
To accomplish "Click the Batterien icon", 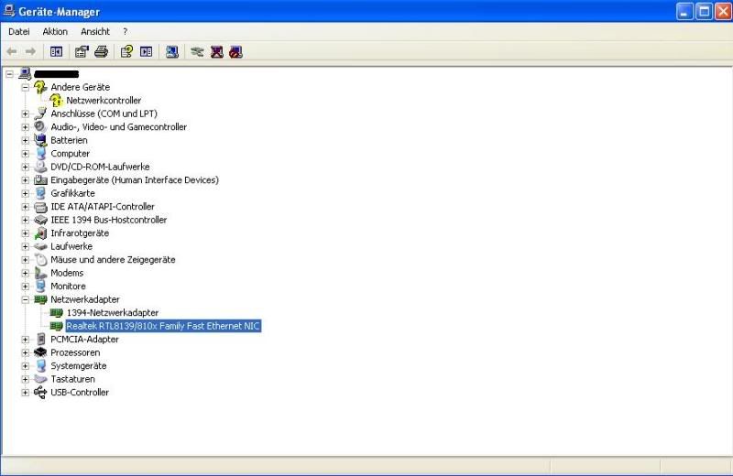I will [40, 140].
